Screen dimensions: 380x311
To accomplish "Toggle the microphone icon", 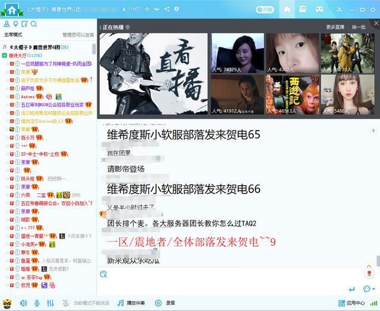I will 37,303.
